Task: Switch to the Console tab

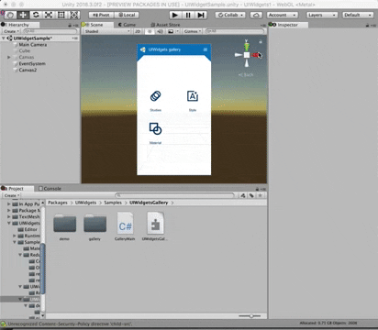Action: coord(50,189)
